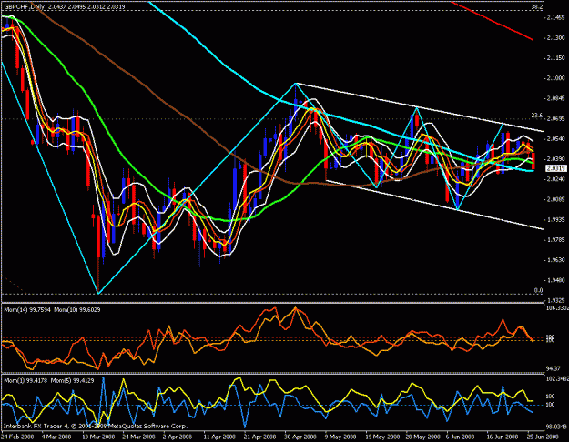Click the 1.9935 price axis value

(x=555, y=220)
